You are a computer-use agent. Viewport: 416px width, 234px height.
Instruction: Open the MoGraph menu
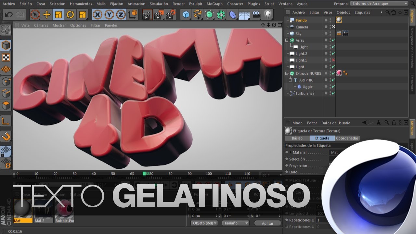(x=214, y=4)
